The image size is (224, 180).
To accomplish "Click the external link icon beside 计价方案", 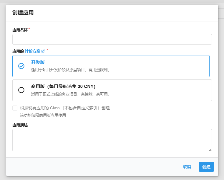I will 43,51.
